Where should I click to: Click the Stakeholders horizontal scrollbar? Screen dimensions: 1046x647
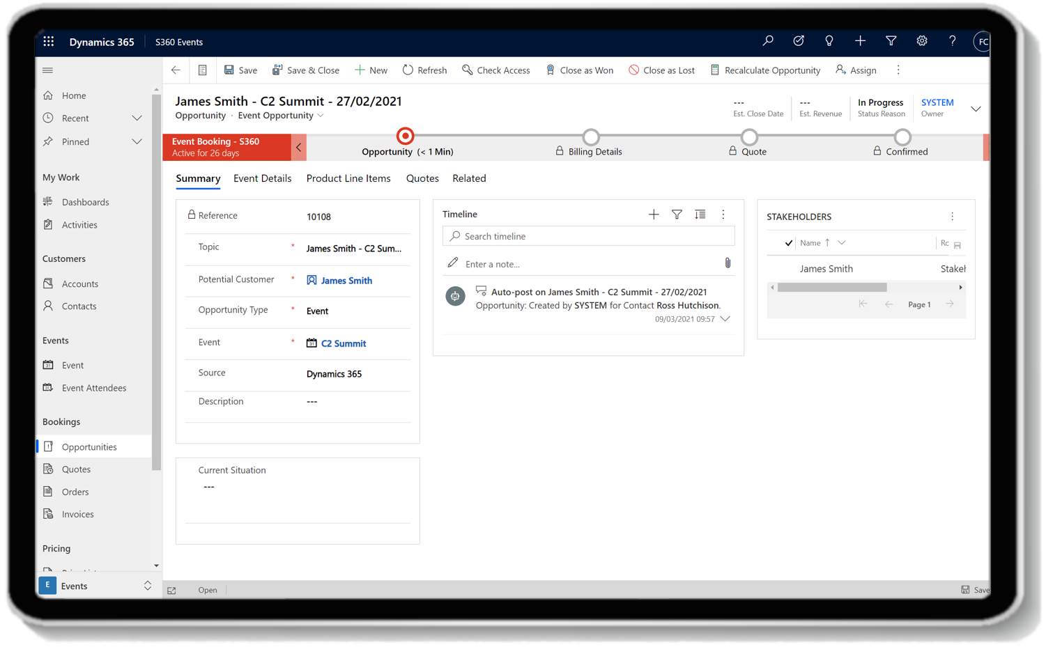click(832, 288)
